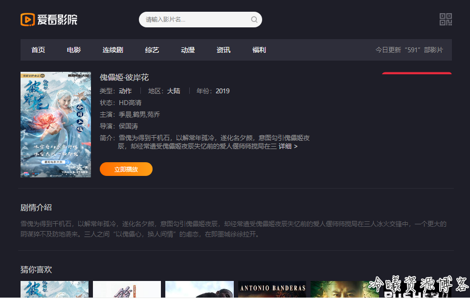Select the 动作 genre link
This screenshot has height=301, width=470.
125,91
